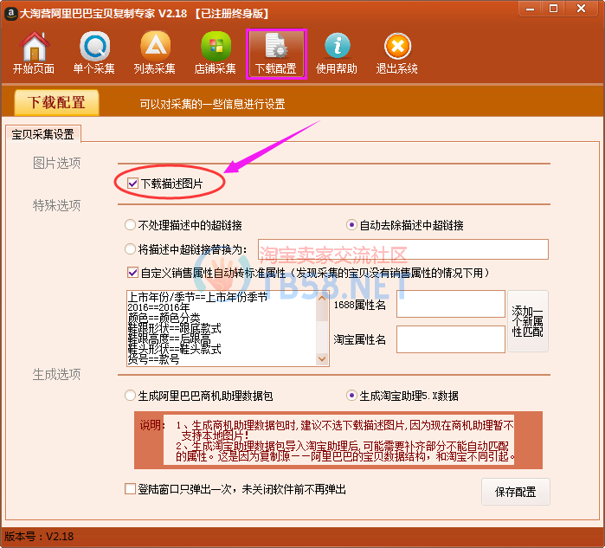
Task: Open 使用帮助 info icon
Action: [337, 47]
